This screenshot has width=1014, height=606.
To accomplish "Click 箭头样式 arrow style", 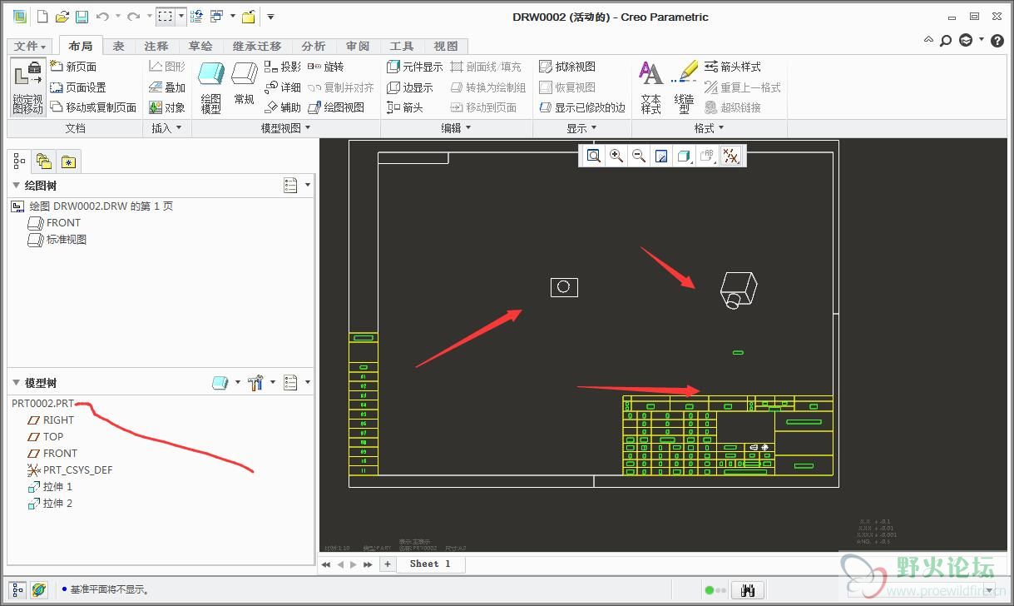I will click(x=733, y=67).
